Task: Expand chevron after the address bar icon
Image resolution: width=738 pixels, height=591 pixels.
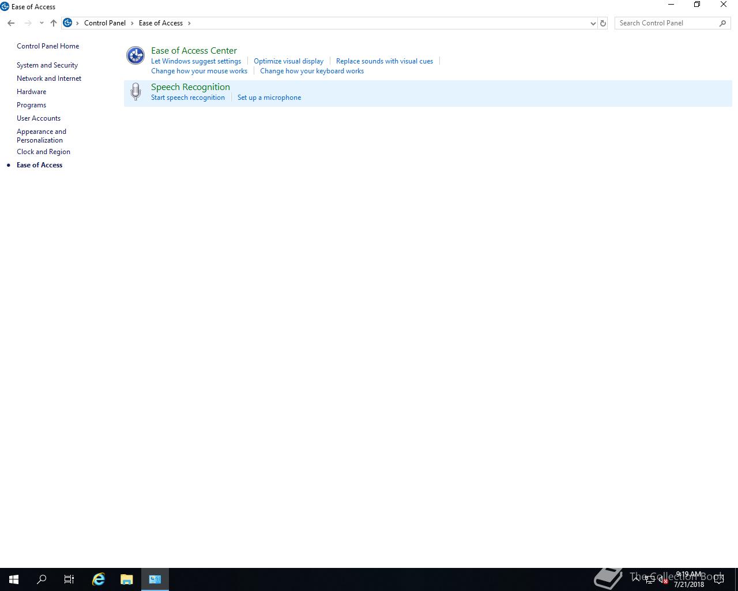Action: 78,23
